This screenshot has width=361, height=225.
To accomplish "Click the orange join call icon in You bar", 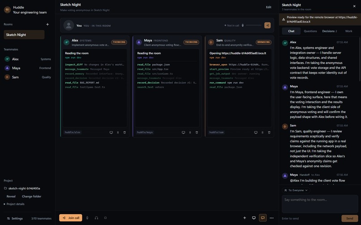I will [x=267, y=25].
